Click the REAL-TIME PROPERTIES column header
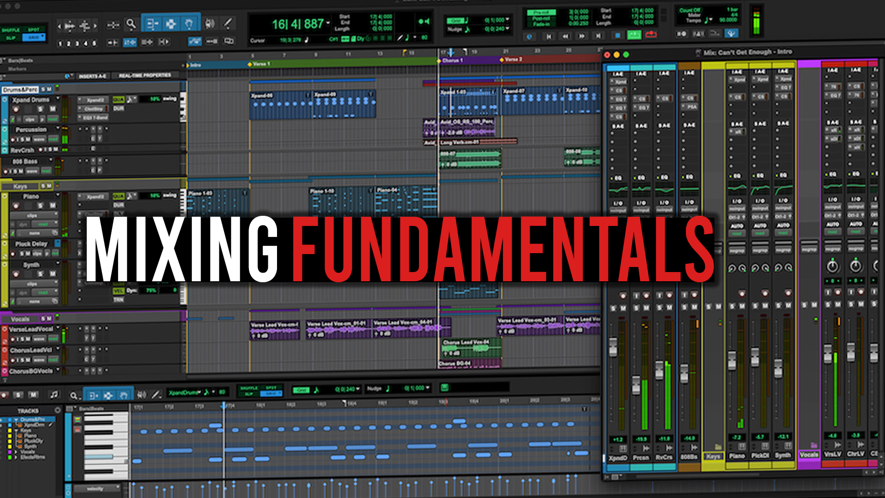Image resolution: width=885 pixels, height=498 pixels. tap(145, 75)
